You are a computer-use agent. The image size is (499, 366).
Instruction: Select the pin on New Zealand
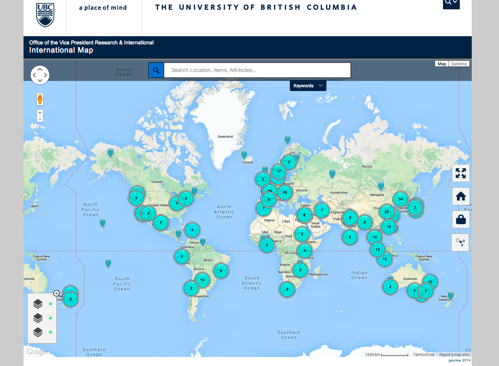coord(451,296)
